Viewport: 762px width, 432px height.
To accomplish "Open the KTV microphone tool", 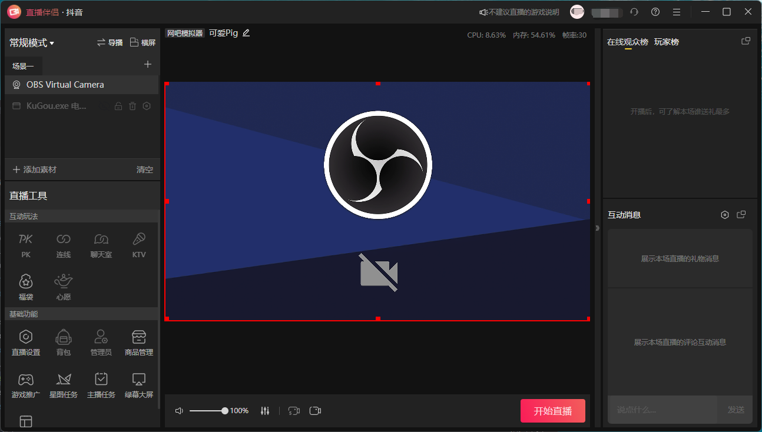I will (x=139, y=245).
